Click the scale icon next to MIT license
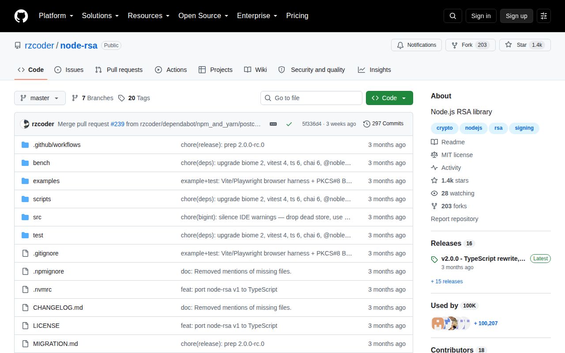This screenshot has width=565, height=353. click(434, 155)
